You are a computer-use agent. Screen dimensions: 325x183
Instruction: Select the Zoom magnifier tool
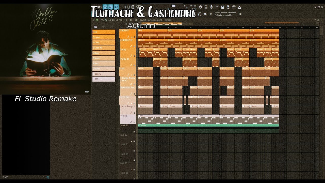coord(127,20)
